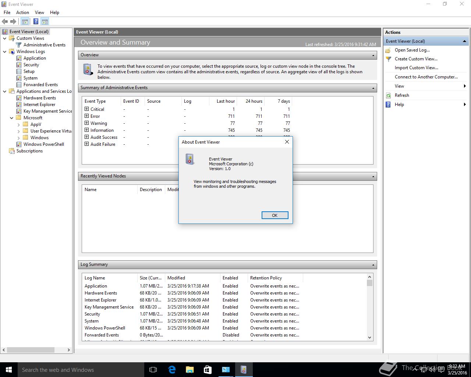Open File Explorer from the taskbar

coord(190,370)
